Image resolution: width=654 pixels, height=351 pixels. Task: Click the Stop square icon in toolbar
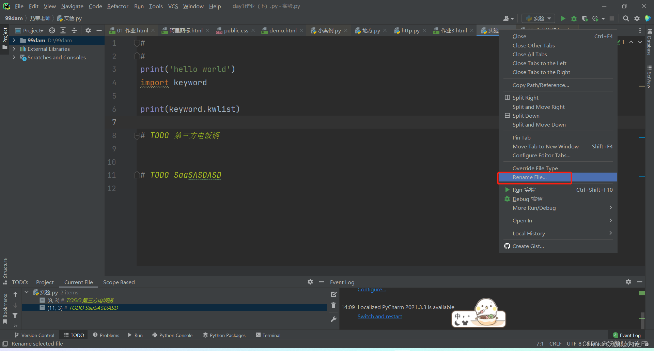coord(612,18)
